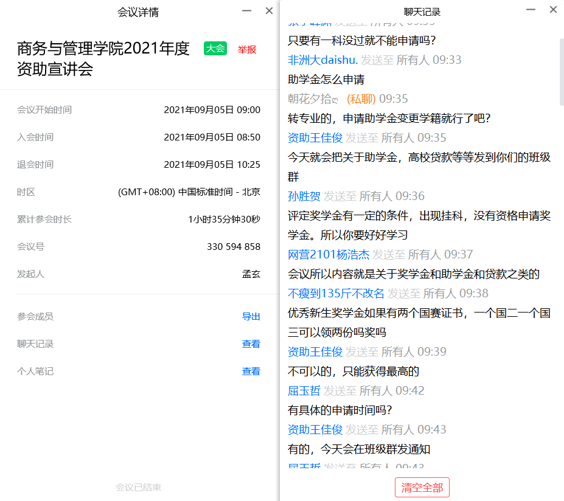The image size is (564, 501).
Task: Click the meeting number 330 594 858
Action: 233,246
